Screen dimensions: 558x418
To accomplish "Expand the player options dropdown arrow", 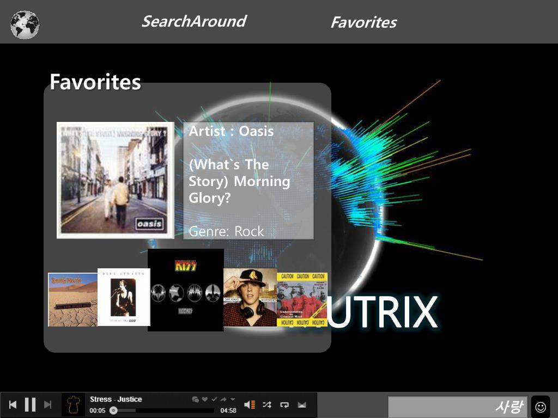I will click(232, 399).
